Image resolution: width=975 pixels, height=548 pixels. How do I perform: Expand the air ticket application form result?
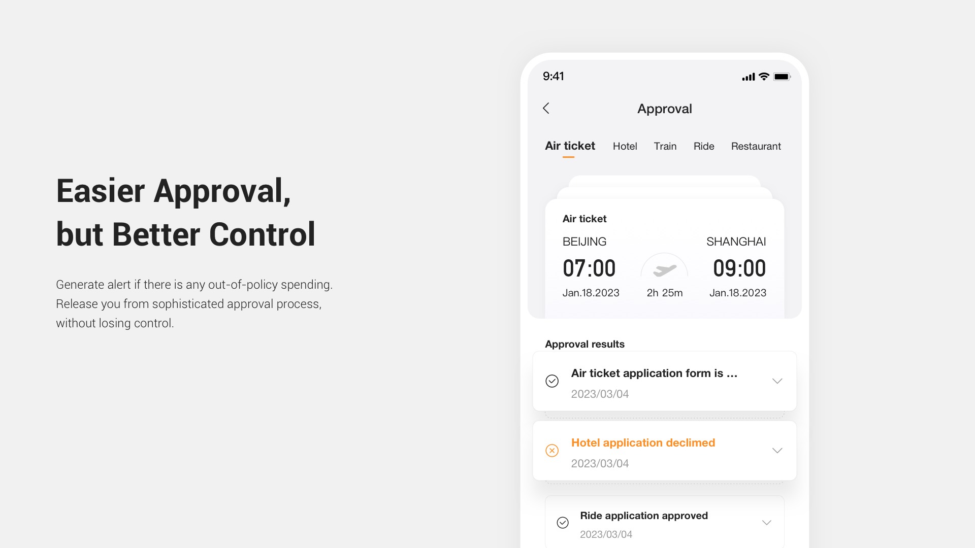(777, 382)
